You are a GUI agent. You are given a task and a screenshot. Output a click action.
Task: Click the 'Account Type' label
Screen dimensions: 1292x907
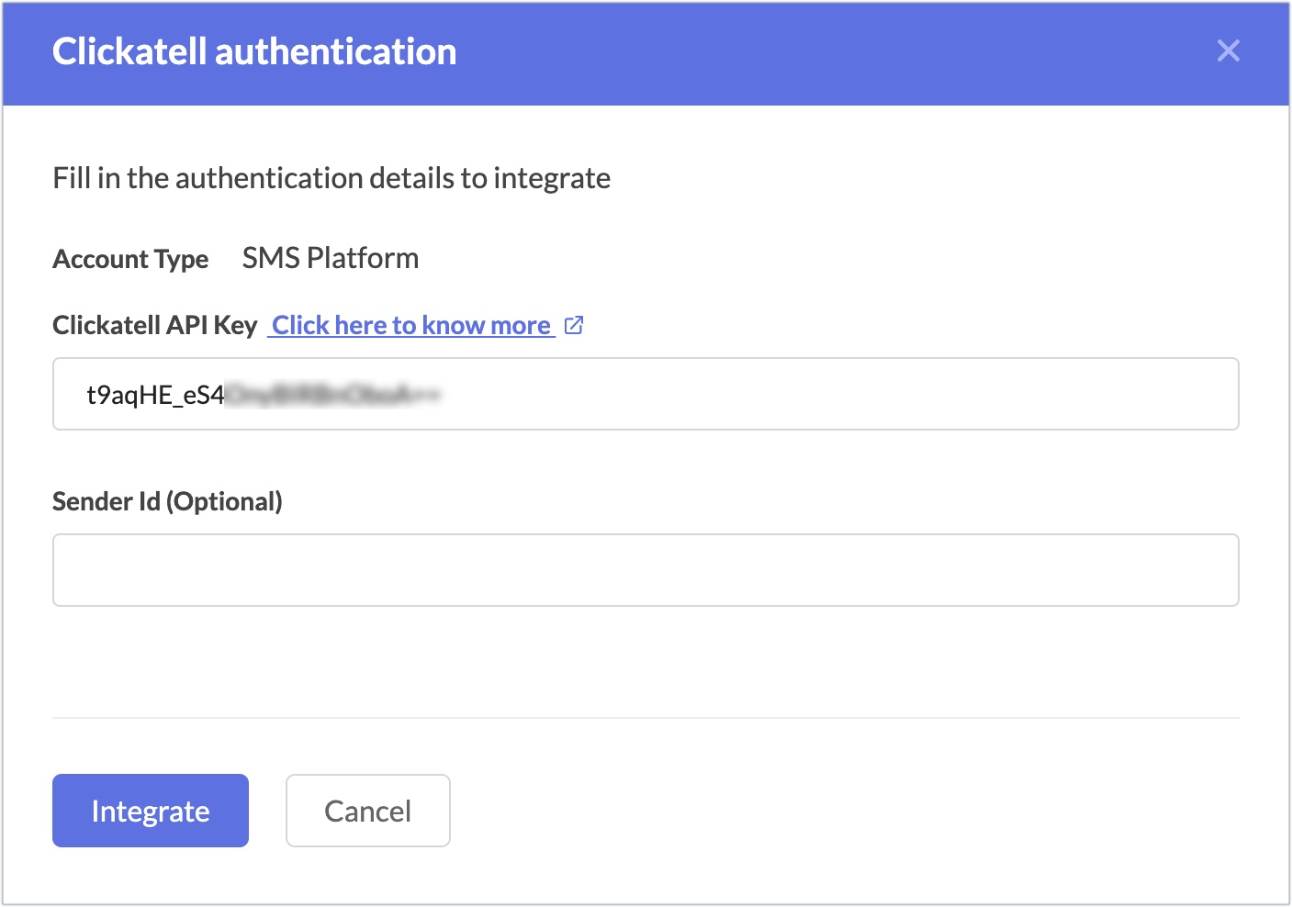130,260
